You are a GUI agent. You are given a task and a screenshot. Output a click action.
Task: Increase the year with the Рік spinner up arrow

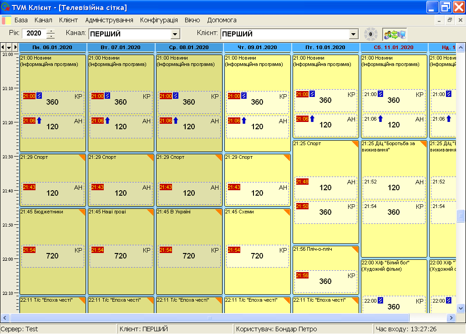pyautogui.click(x=51, y=31)
